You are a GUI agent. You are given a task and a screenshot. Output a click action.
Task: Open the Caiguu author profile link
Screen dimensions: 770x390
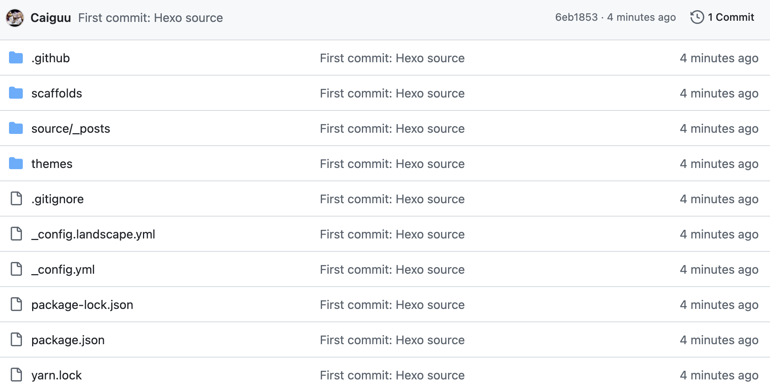(51, 18)
